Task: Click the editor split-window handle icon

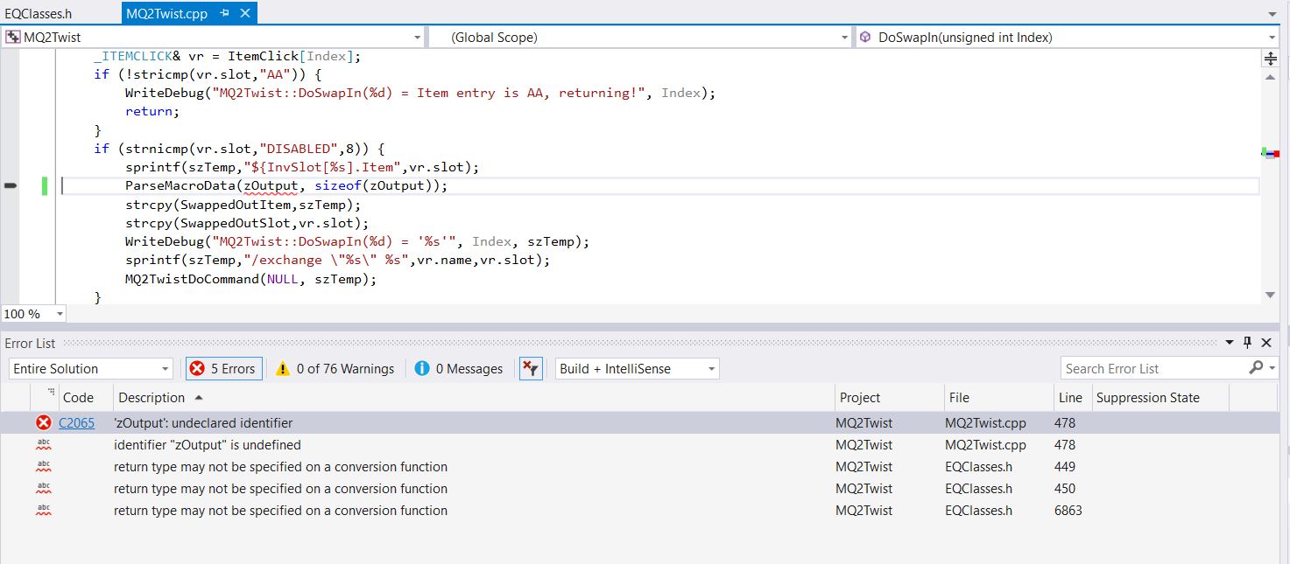Action: pyautogui.click(x=1271, y=59)
